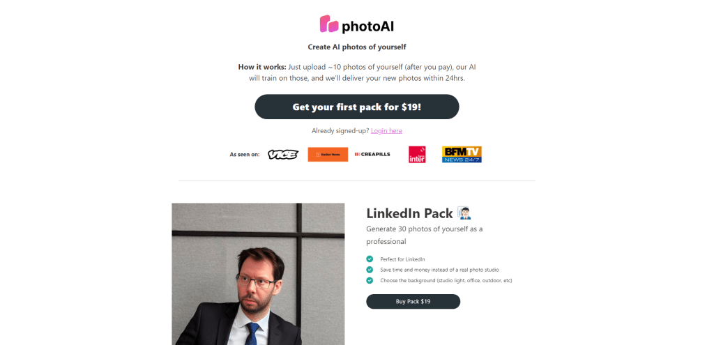
Task: Click the BFM TV News 24/7 logo
Action: pyautogui.click(x=462, y=154)
